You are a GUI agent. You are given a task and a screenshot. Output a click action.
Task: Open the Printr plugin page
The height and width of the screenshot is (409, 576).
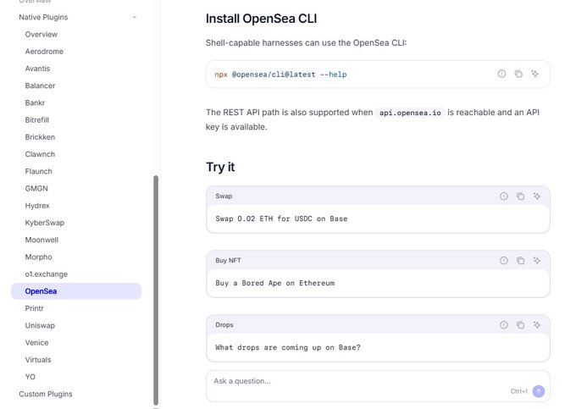point(34,308)
